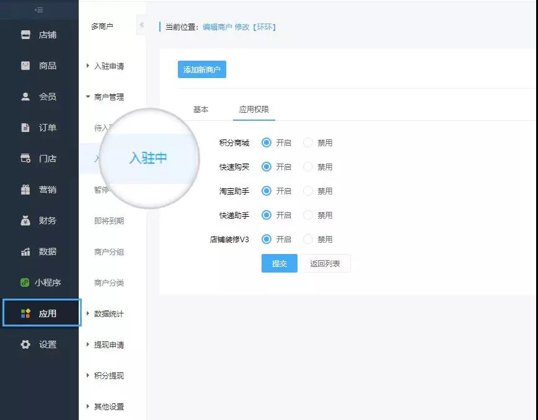Click the 添加新商户 button

[x=202, y=69]
